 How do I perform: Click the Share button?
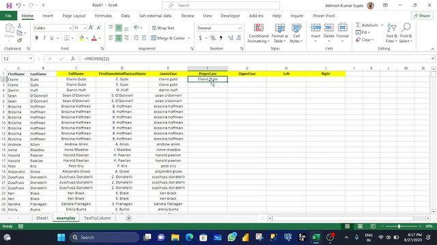tap(422, 16)
